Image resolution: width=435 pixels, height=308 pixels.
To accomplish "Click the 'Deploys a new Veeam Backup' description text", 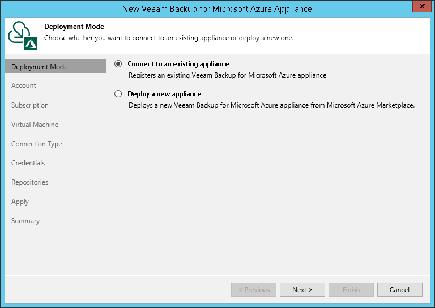I will point(272,105).
